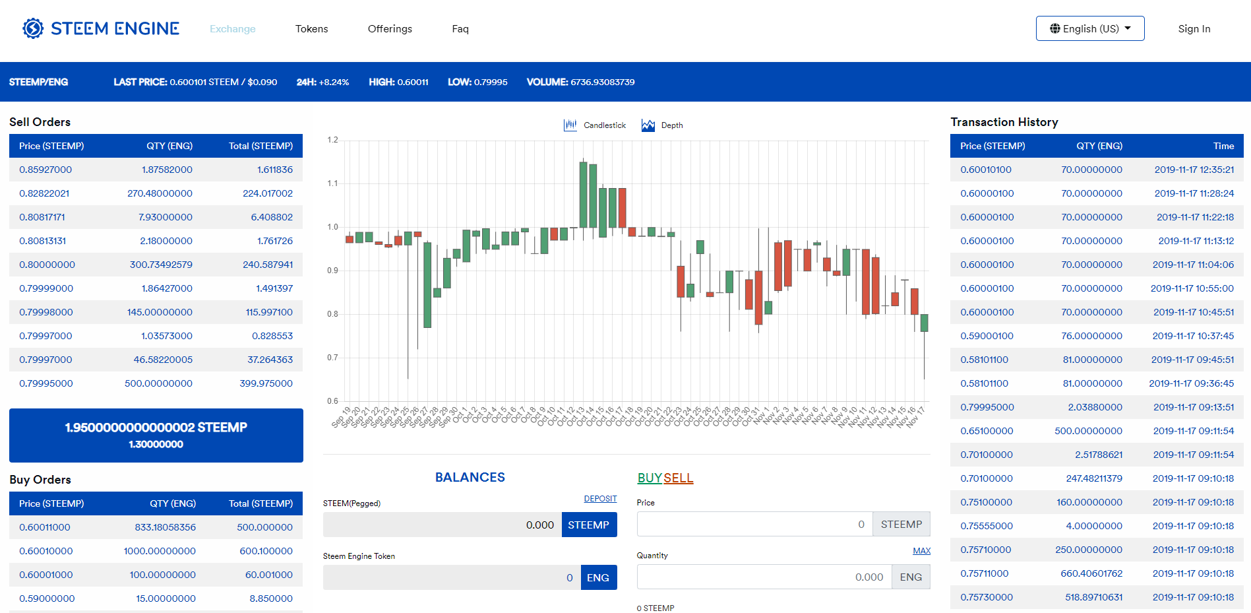Screen dimensions: 1251x613
Task: Select sell order at price 0.82822021
Action: click(156, 193)
